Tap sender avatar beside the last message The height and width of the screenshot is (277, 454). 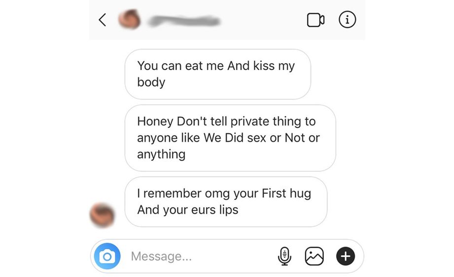(102, 215)
